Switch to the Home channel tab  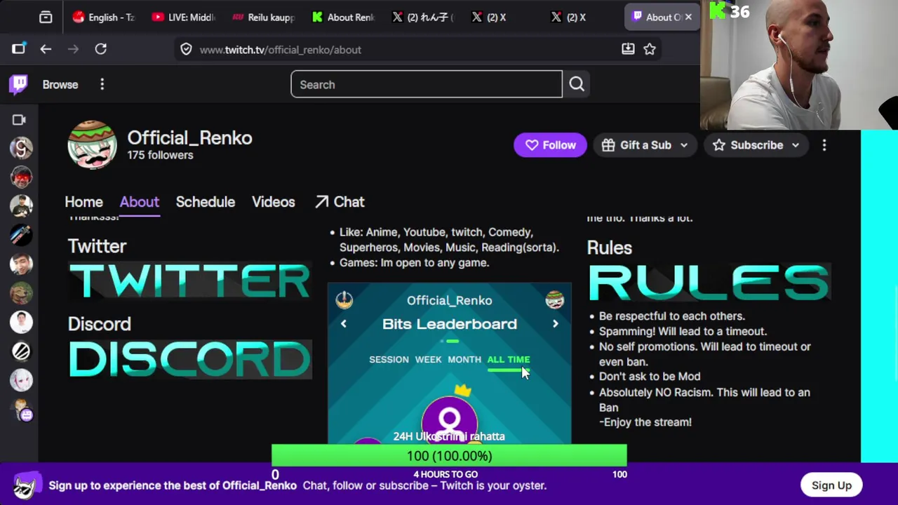[83, 202]
